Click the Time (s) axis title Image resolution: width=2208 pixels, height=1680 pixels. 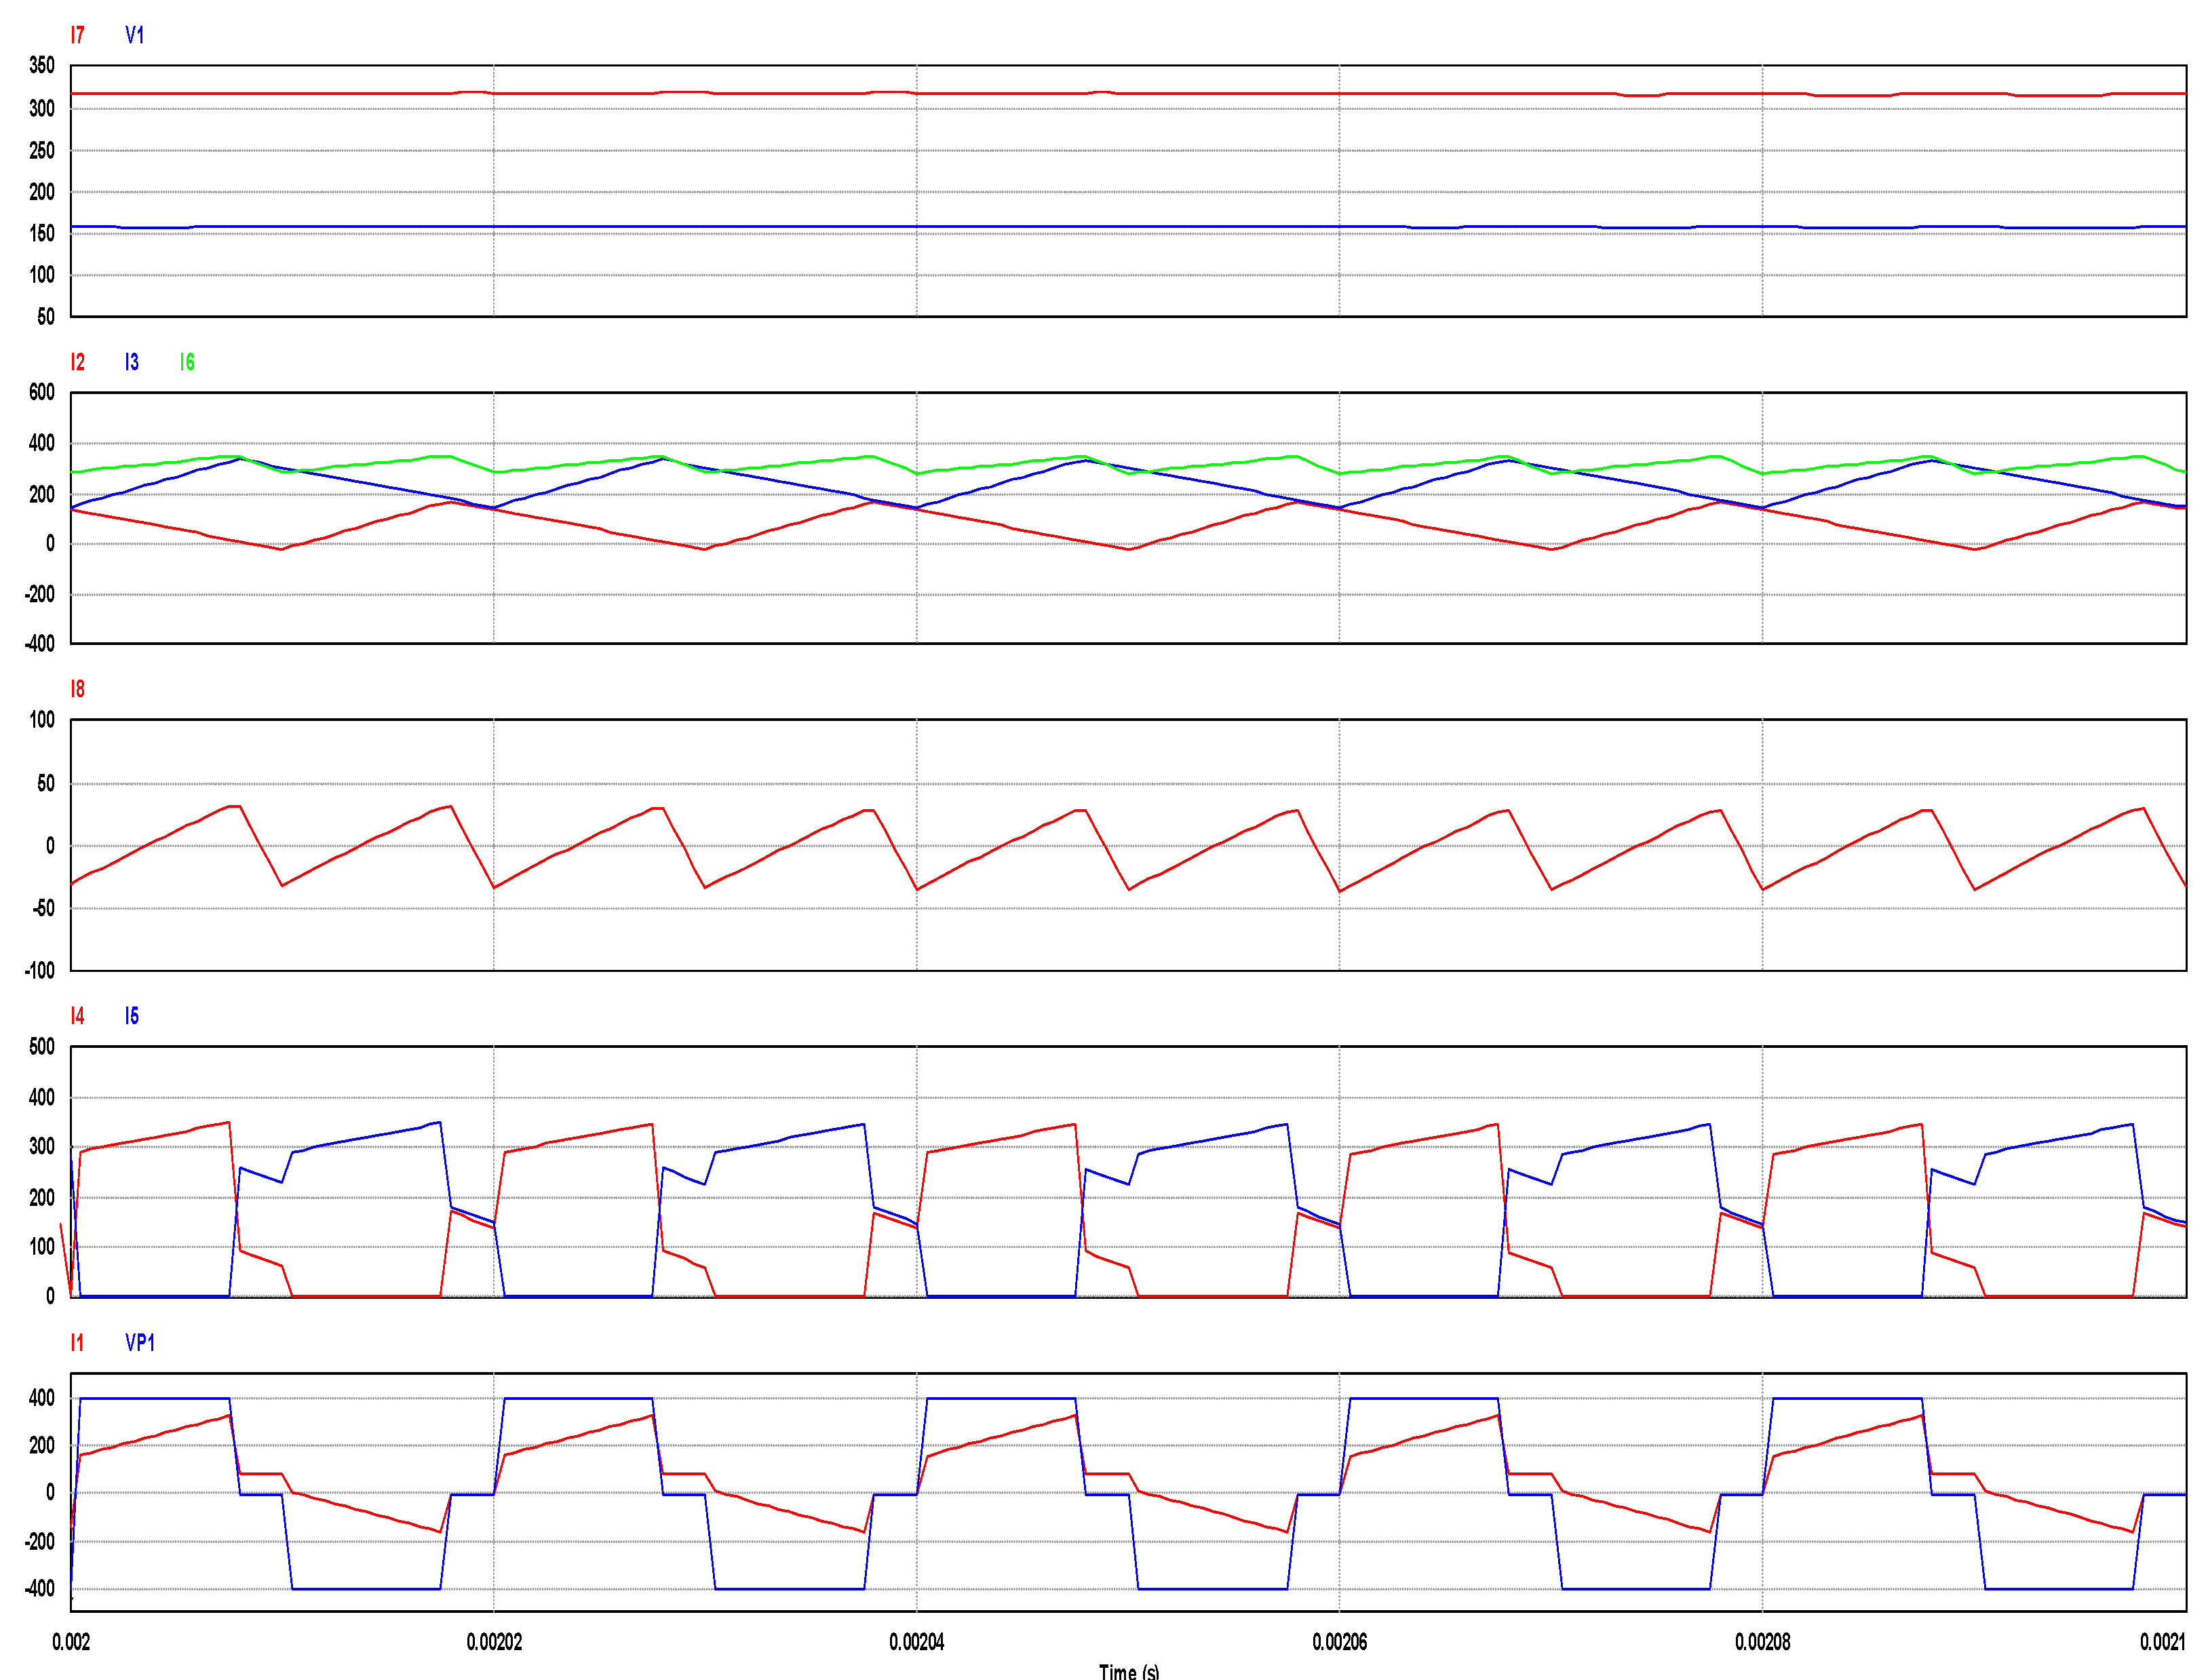pos(1129,1671)
